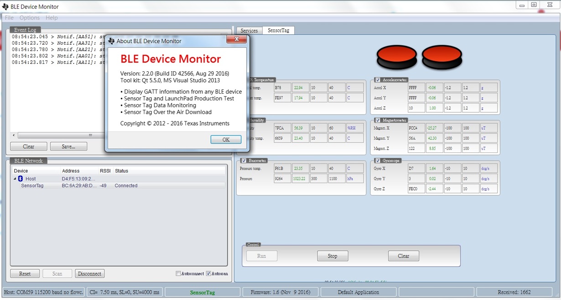Click Gyro X value 1.64
The height and width of the screenshot is (300, 561).
435,168
